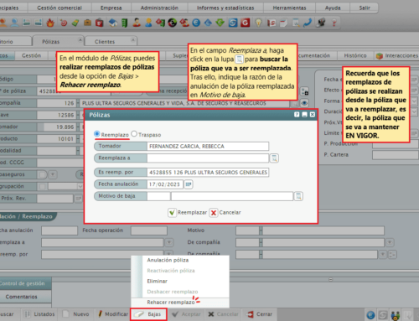Screen dimensions: 419x321
Task: Click the blue telephone toolbar icon
Action: (308, 23)
